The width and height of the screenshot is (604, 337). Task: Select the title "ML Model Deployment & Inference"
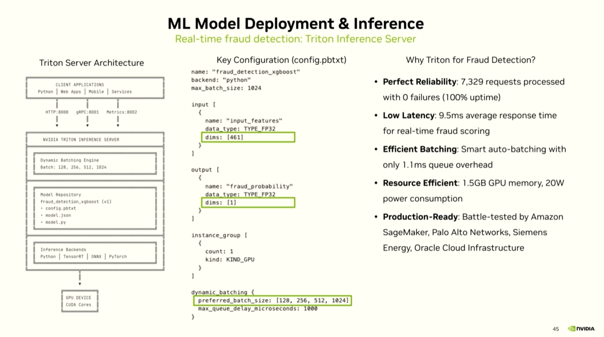pos(295,23)
